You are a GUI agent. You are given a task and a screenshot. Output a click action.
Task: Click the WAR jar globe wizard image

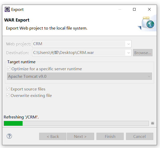[147, 23]
